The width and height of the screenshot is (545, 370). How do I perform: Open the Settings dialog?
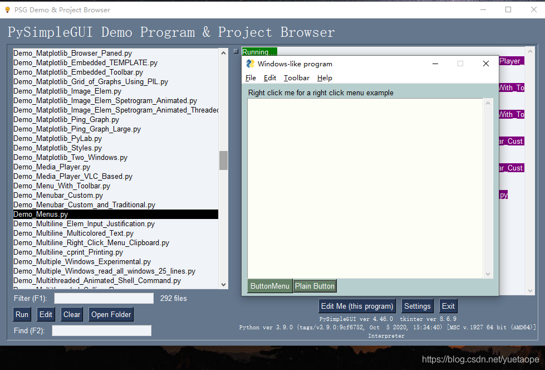pyautogui.click(x=417, y=306)
